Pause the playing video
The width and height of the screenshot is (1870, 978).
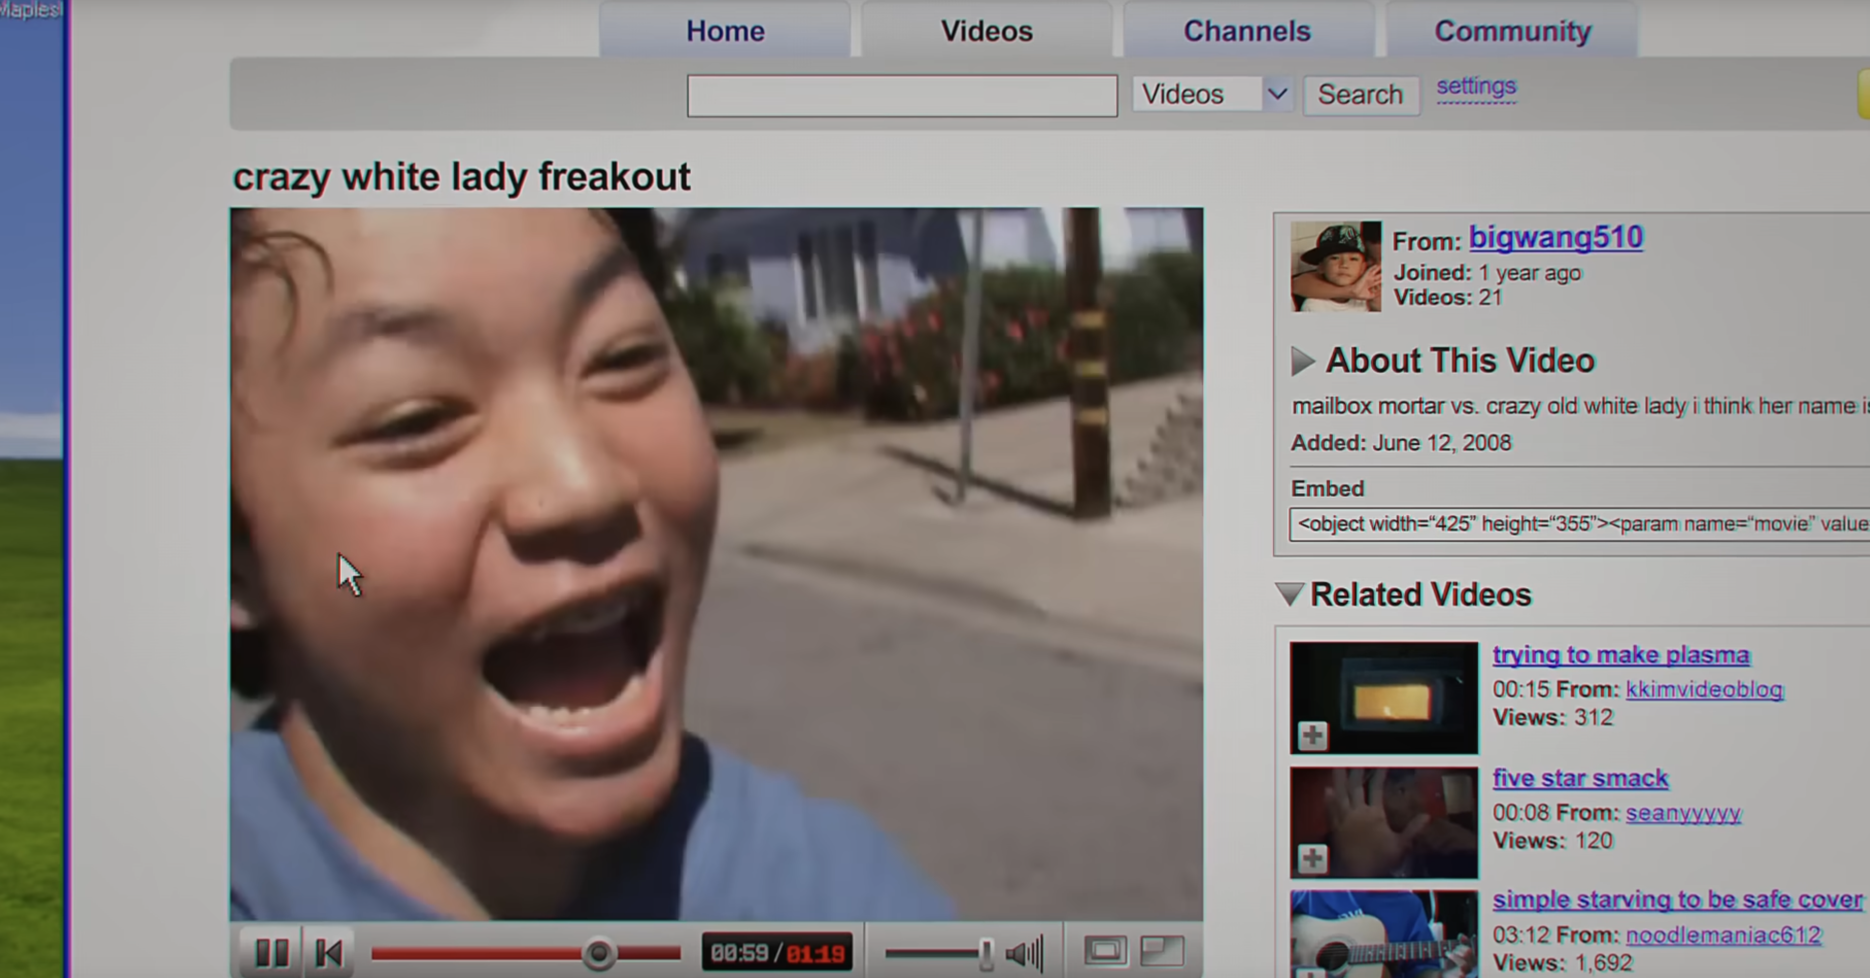coord(272,952)
